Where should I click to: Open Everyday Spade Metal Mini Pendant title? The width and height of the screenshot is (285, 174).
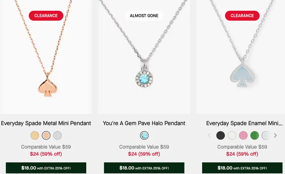click(46, 123)
